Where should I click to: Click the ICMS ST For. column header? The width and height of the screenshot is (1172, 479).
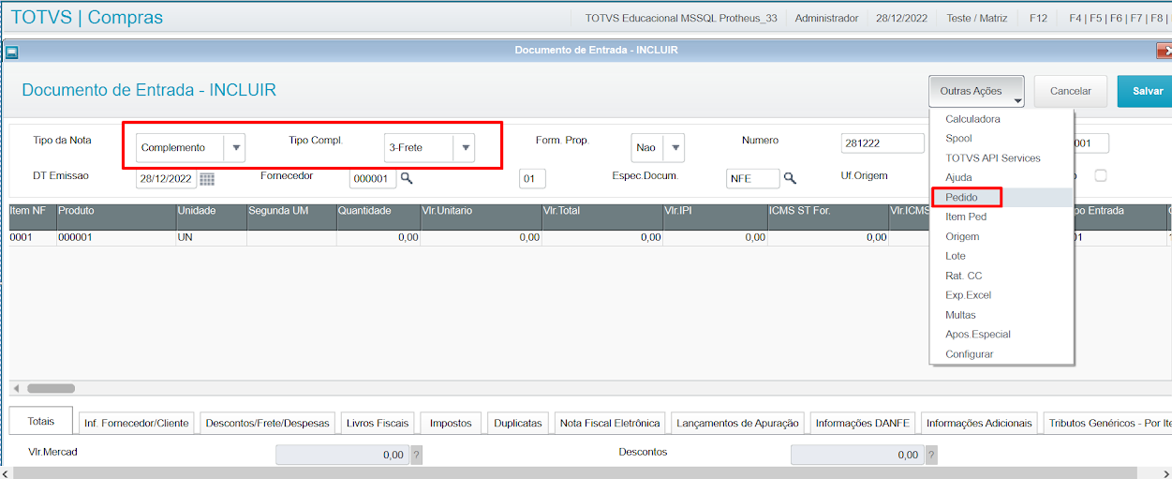point(826,216)
